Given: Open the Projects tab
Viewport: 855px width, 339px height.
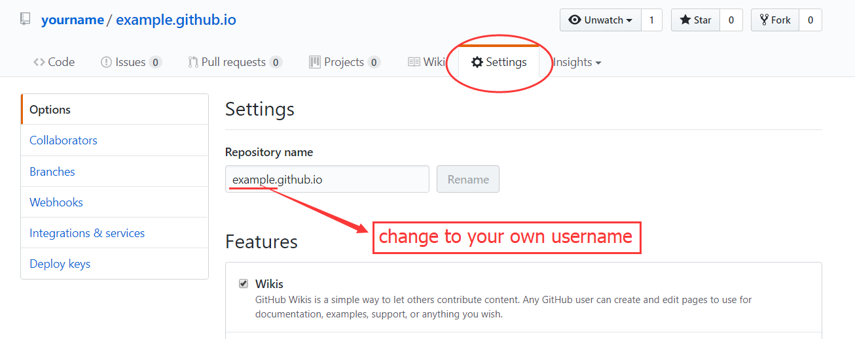Looking at the screenshot, I should click(344, 62).
